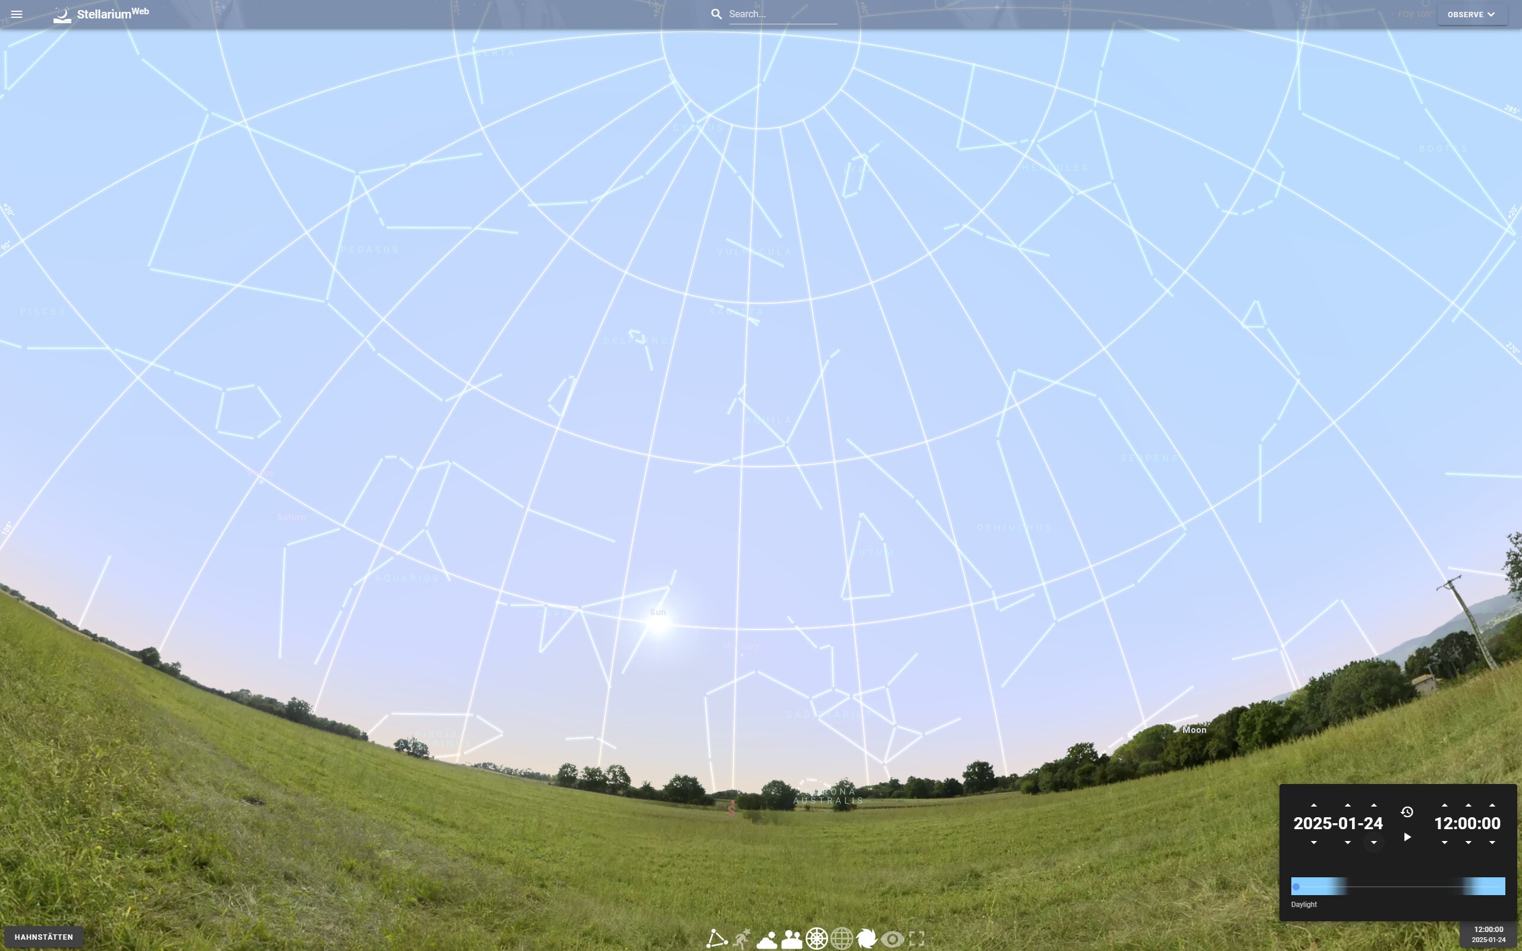Toggle the deep sky objects icon

pos(867,939)
